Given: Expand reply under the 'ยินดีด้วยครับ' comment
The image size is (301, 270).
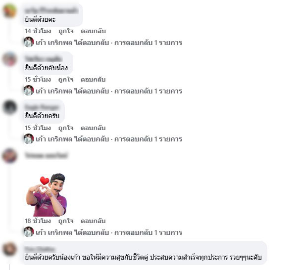Looking at the screenshot, I should click(109, 139).
